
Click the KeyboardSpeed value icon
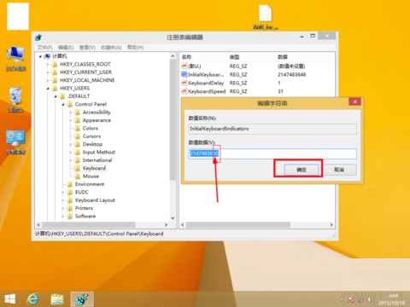[x=184, y=91]
